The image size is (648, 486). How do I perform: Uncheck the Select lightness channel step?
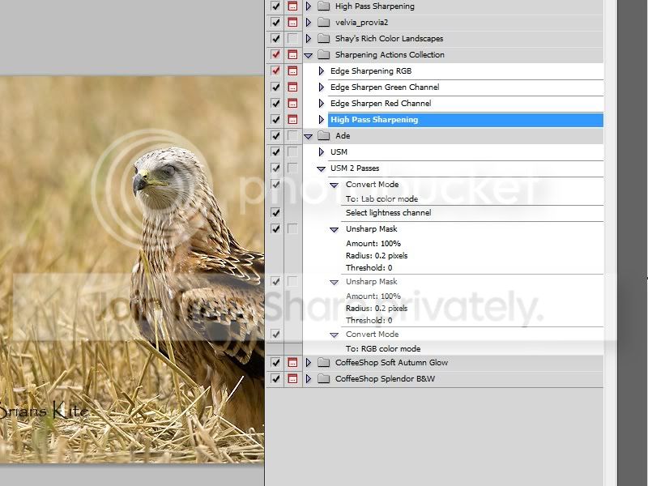point(276,213)
